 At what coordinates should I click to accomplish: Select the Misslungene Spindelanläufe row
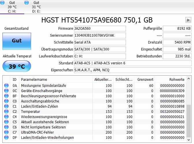94,85
